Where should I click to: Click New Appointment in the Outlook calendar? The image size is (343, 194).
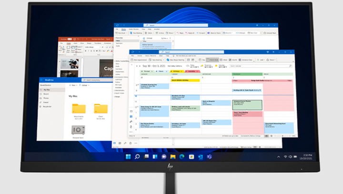(139, 60)
